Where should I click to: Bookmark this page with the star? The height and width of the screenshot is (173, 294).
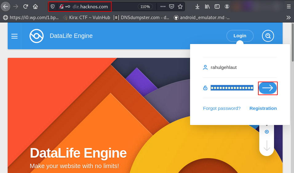point(180,6)
